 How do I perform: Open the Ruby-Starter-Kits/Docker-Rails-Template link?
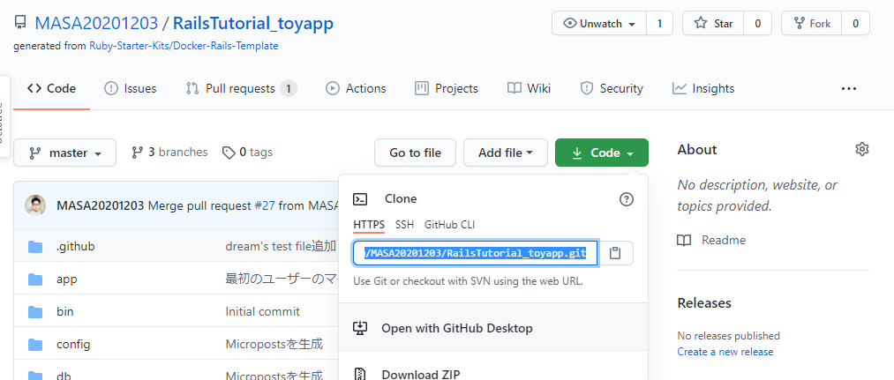click(184, 46)
